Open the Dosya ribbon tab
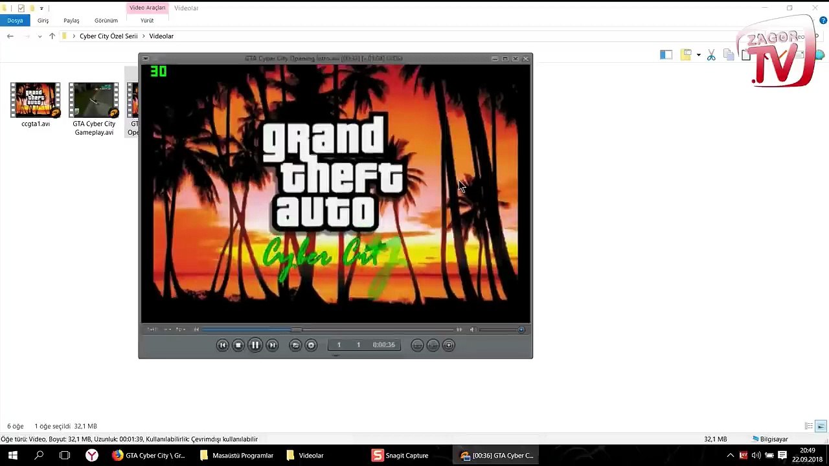This screenshot has width=829, height=466. pyautogui.click(x=15, y=21)
